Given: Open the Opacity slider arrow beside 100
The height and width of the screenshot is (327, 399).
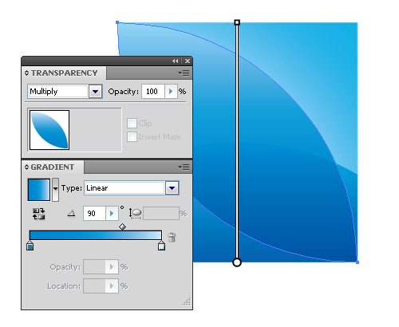Looking at the screenshot, I should coord(171,92).
